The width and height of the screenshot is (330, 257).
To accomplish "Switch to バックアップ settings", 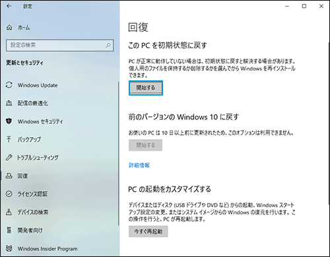I will (29, 139).
